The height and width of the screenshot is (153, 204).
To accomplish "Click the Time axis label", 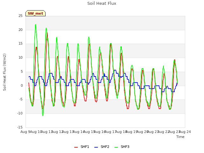I will click(x=180, y=137).
